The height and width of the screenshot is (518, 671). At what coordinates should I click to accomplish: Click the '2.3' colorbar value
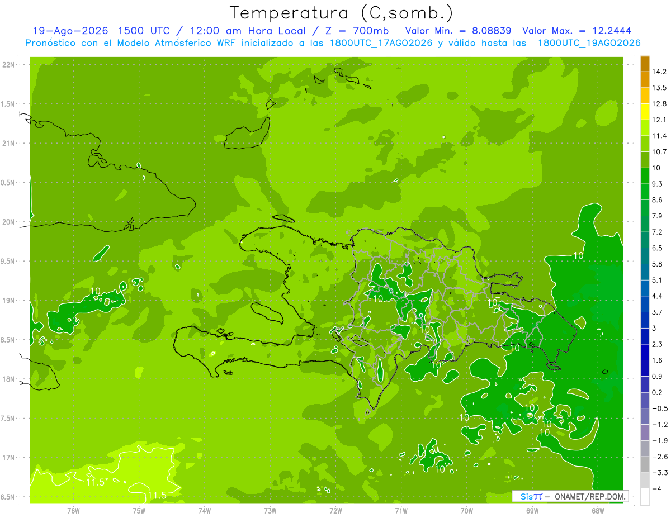coord(658,344)
